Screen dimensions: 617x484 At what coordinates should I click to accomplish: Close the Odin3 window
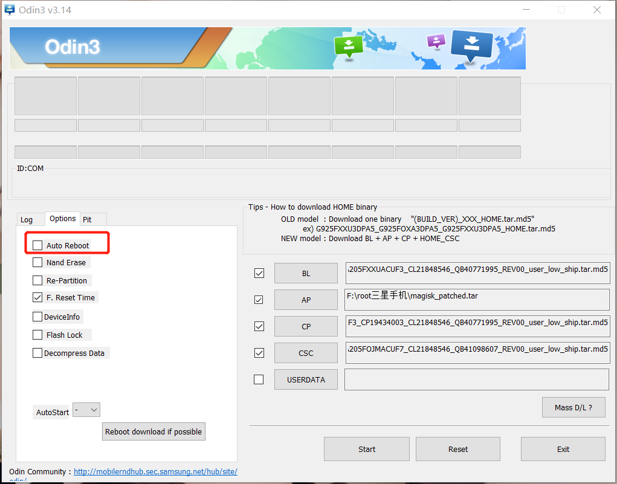596,10
